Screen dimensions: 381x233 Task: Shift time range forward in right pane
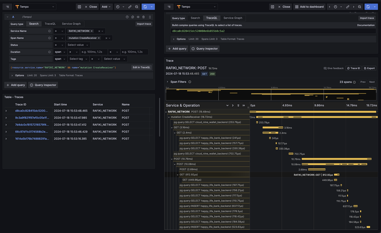click(x=353, y=7)
